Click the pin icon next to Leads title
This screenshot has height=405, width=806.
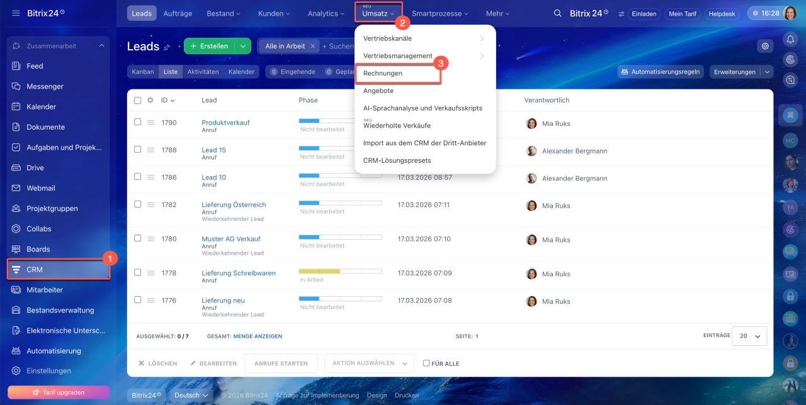click(x=167, y=47)
